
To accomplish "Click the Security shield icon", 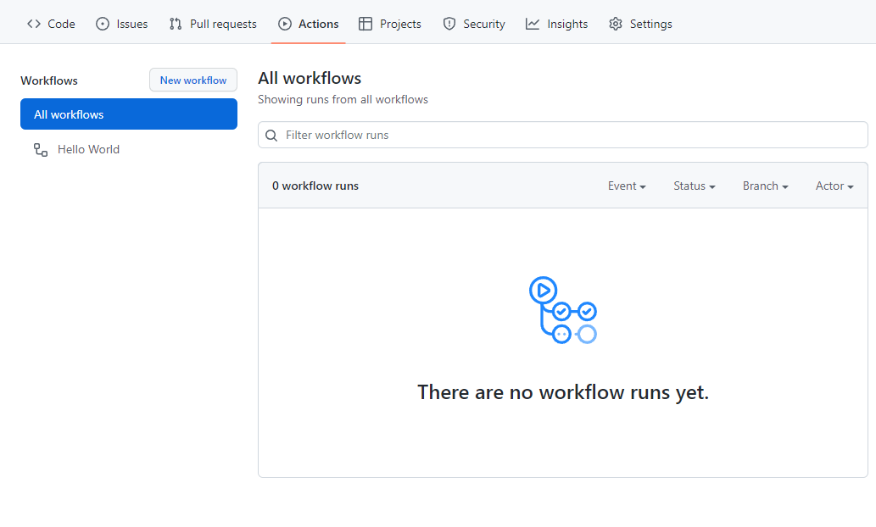I will pos(449,24).
